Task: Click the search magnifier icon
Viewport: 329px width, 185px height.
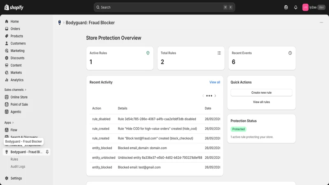Action: pyautogui.click(x=98, y=7)
